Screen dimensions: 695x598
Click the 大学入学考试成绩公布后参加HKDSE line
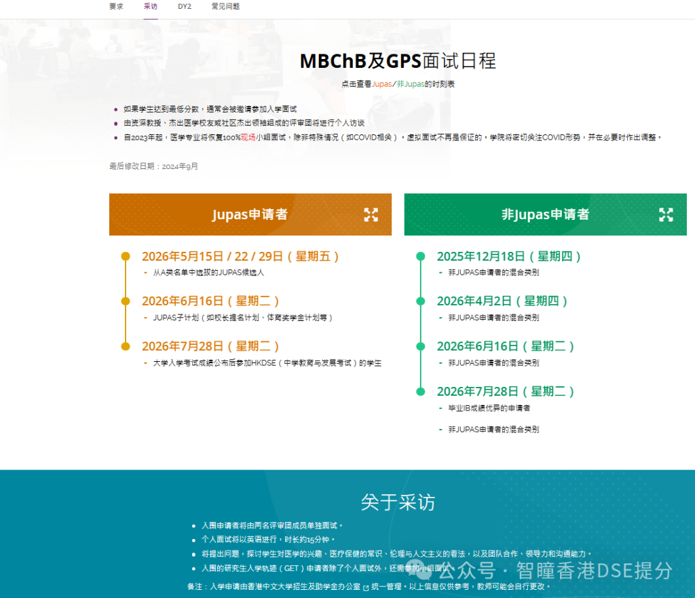point(267,363)
